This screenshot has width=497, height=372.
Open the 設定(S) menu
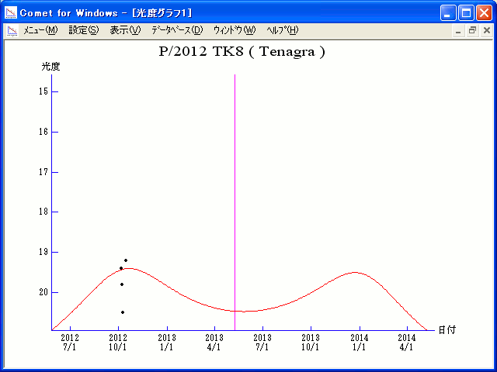(84, 30)
